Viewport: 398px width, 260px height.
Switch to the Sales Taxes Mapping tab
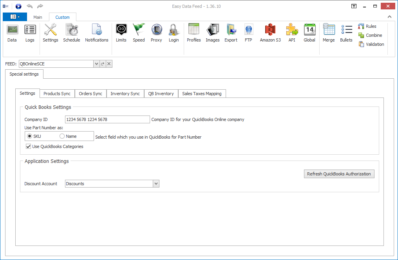point(202,94)
